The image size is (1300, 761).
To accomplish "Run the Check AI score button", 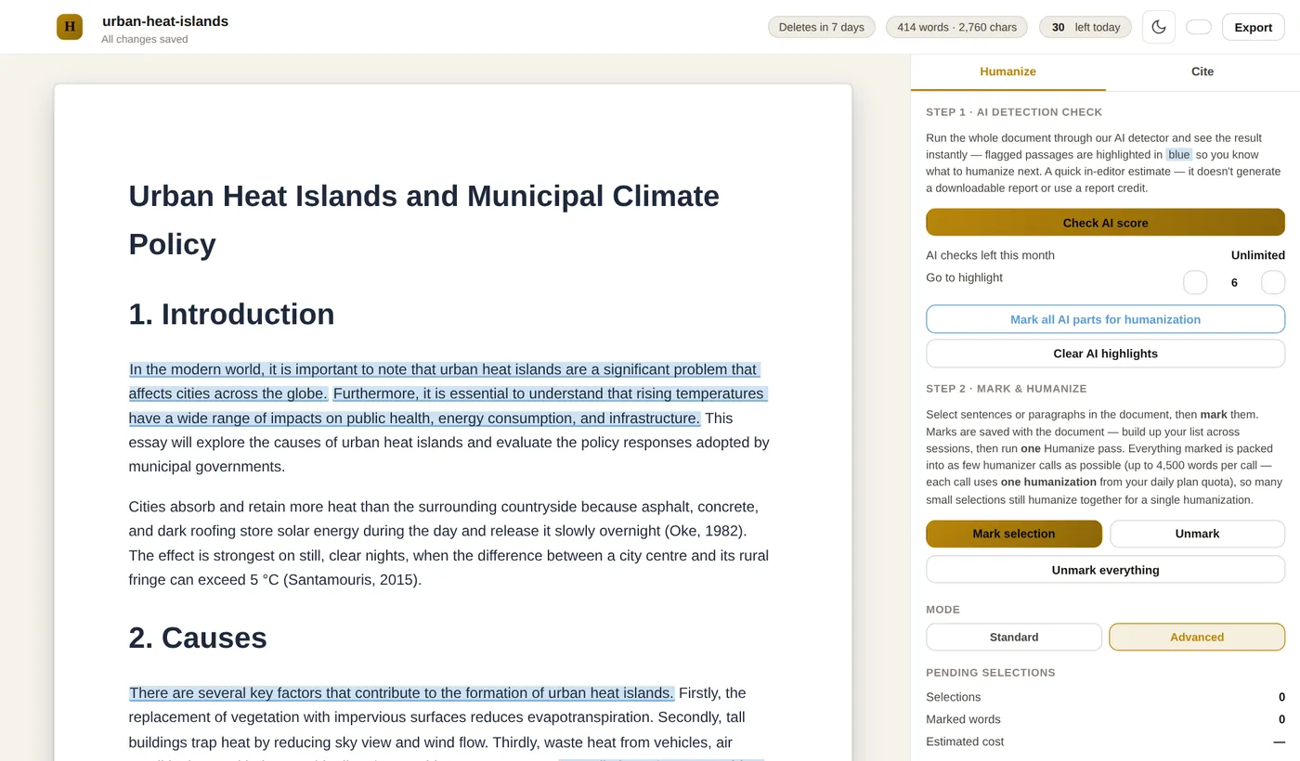I will tap(1105, 223).
